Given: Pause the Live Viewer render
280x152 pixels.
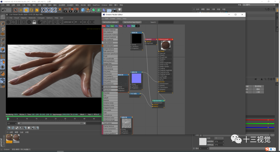Looking at the screenshot, I should [x=19, y=22].
